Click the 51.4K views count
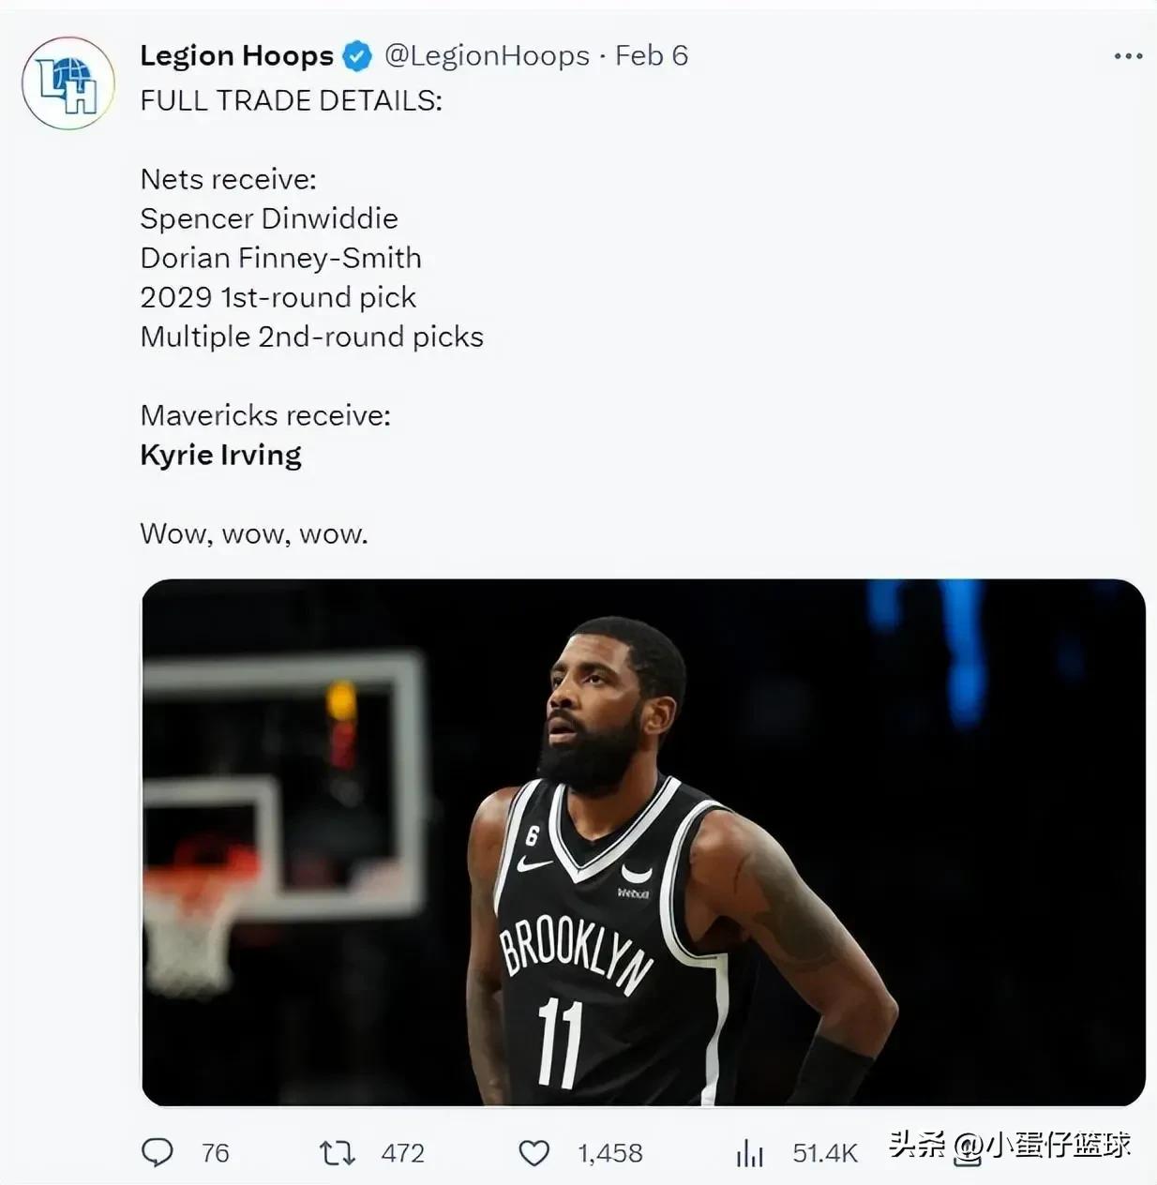The width and height of the screenshot is (1157, 1185). pos(825,1153)
